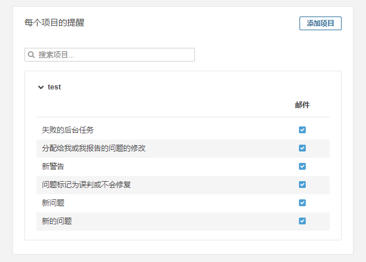This screenshot has width=366, height=262.
Task: Uncheck the 新问题 email checkbox
Action: [x=302, y=203]
